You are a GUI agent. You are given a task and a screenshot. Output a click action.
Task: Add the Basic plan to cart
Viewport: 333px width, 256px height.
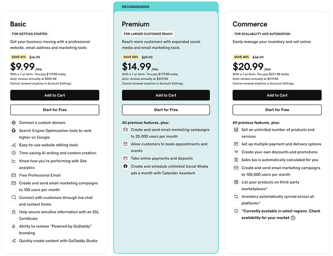[54, 95]
